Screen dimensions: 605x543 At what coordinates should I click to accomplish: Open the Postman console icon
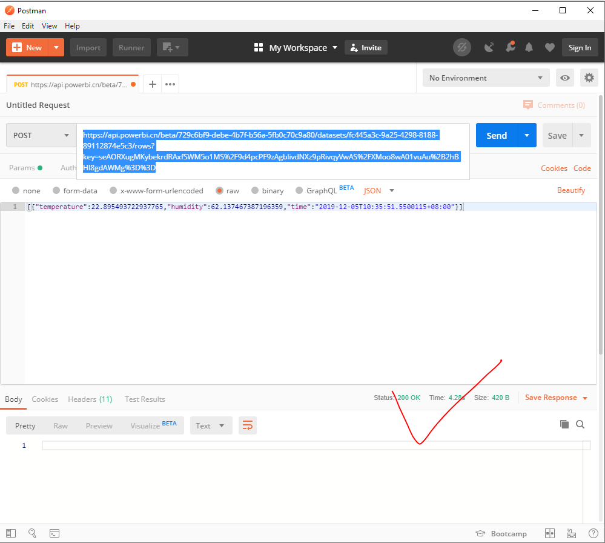pyautogui.click(x=55, y=533)
